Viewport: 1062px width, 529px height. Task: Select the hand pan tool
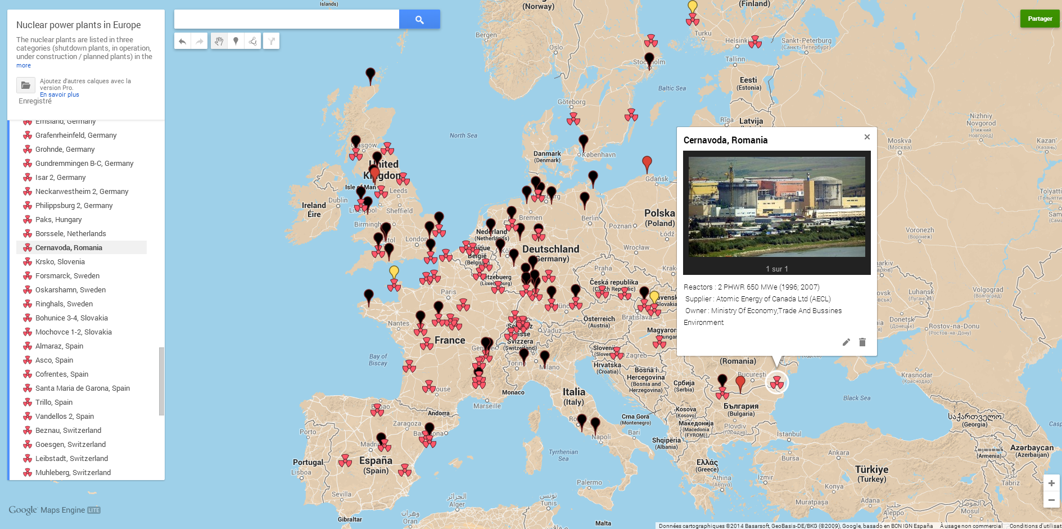point(219,41)
